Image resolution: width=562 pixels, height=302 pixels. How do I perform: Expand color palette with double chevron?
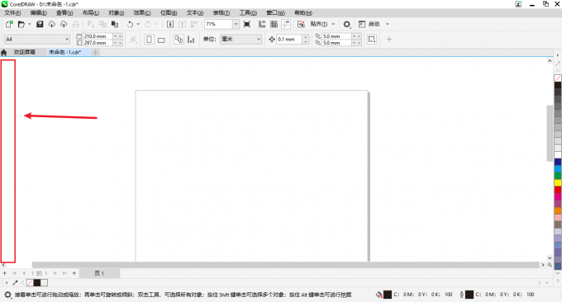point(558,281)
